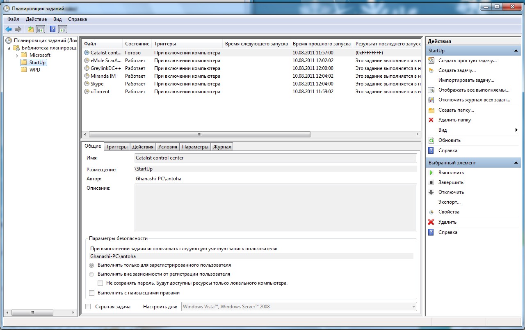Screen dimensions: 525x330
Task: Click the Back arrow toolbar icon
Action: pos(9,29)
